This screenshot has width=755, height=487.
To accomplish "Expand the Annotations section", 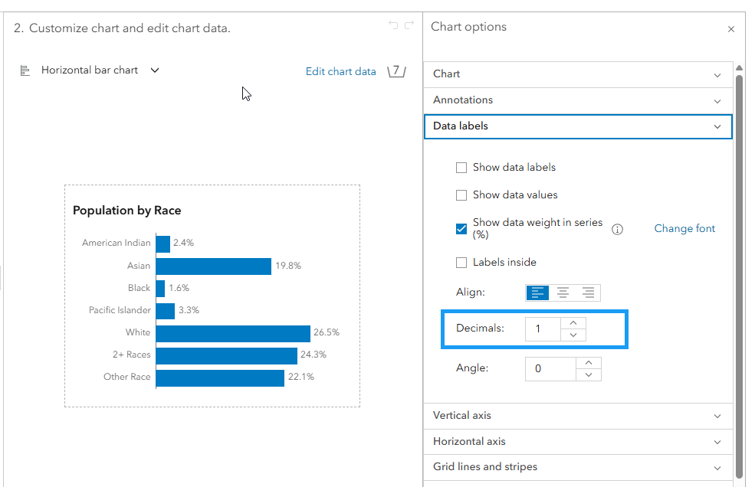I will (578, 100).
